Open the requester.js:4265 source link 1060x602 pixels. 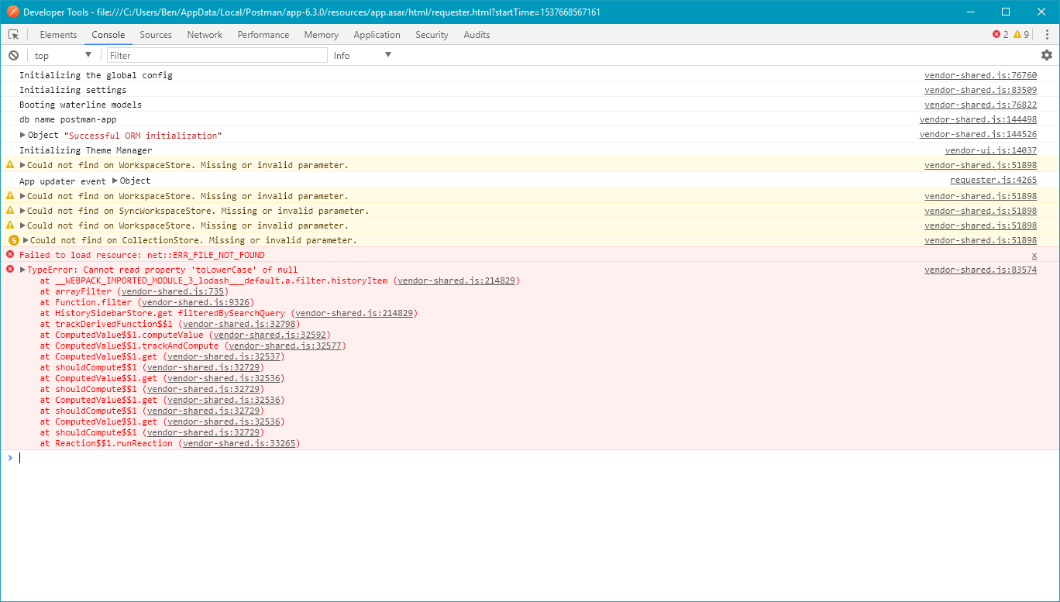click(x=993, y=180)
